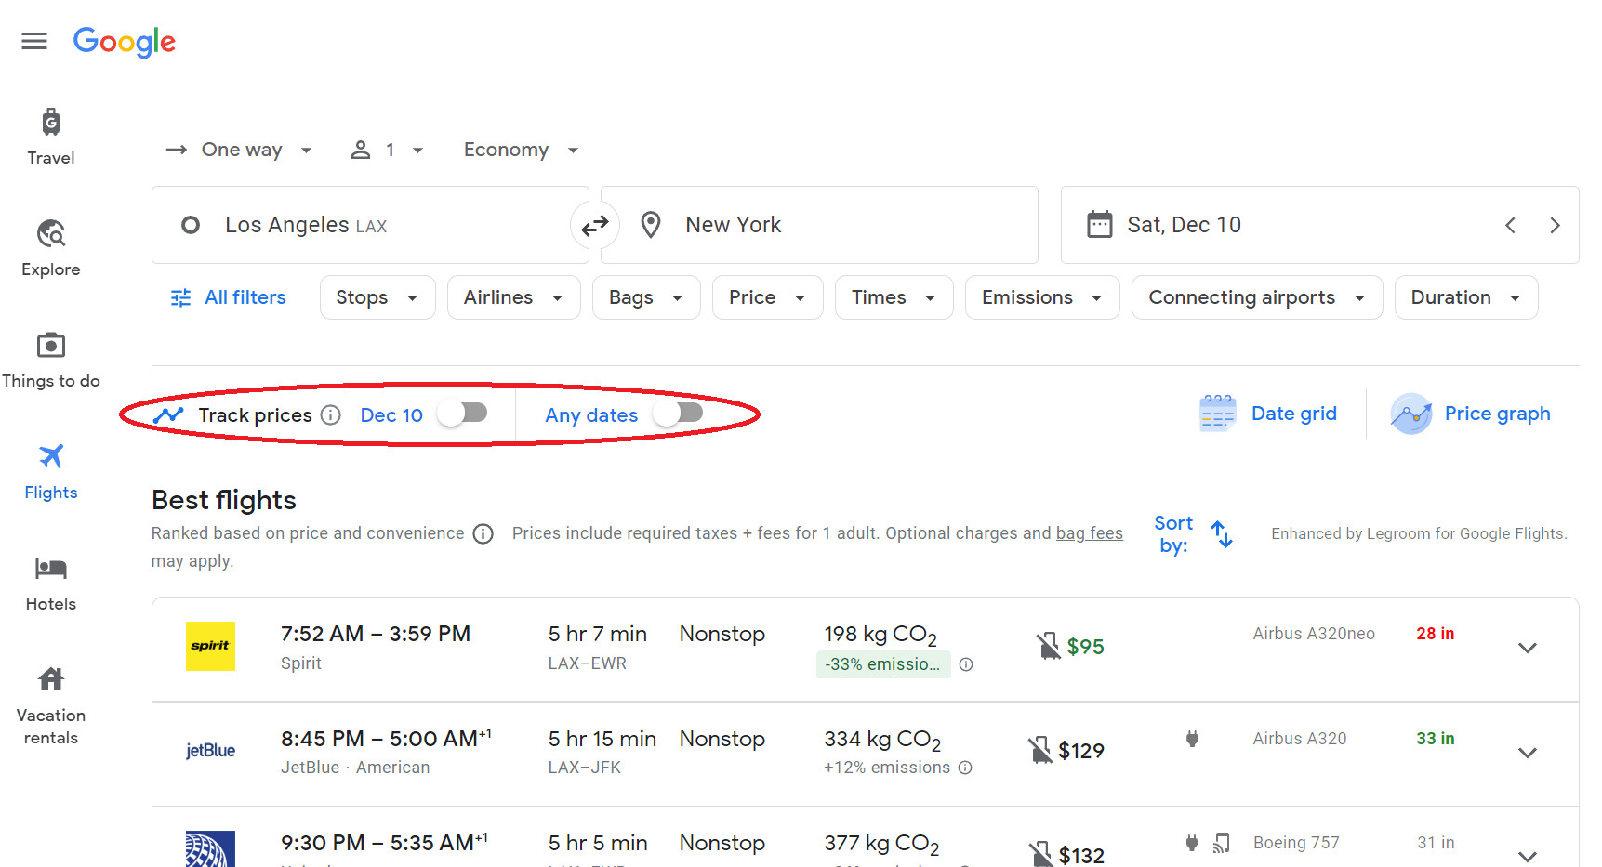Screen dimensions: 1602x867
Task: Open the hamburger main menu
Action: pos(34,41)
